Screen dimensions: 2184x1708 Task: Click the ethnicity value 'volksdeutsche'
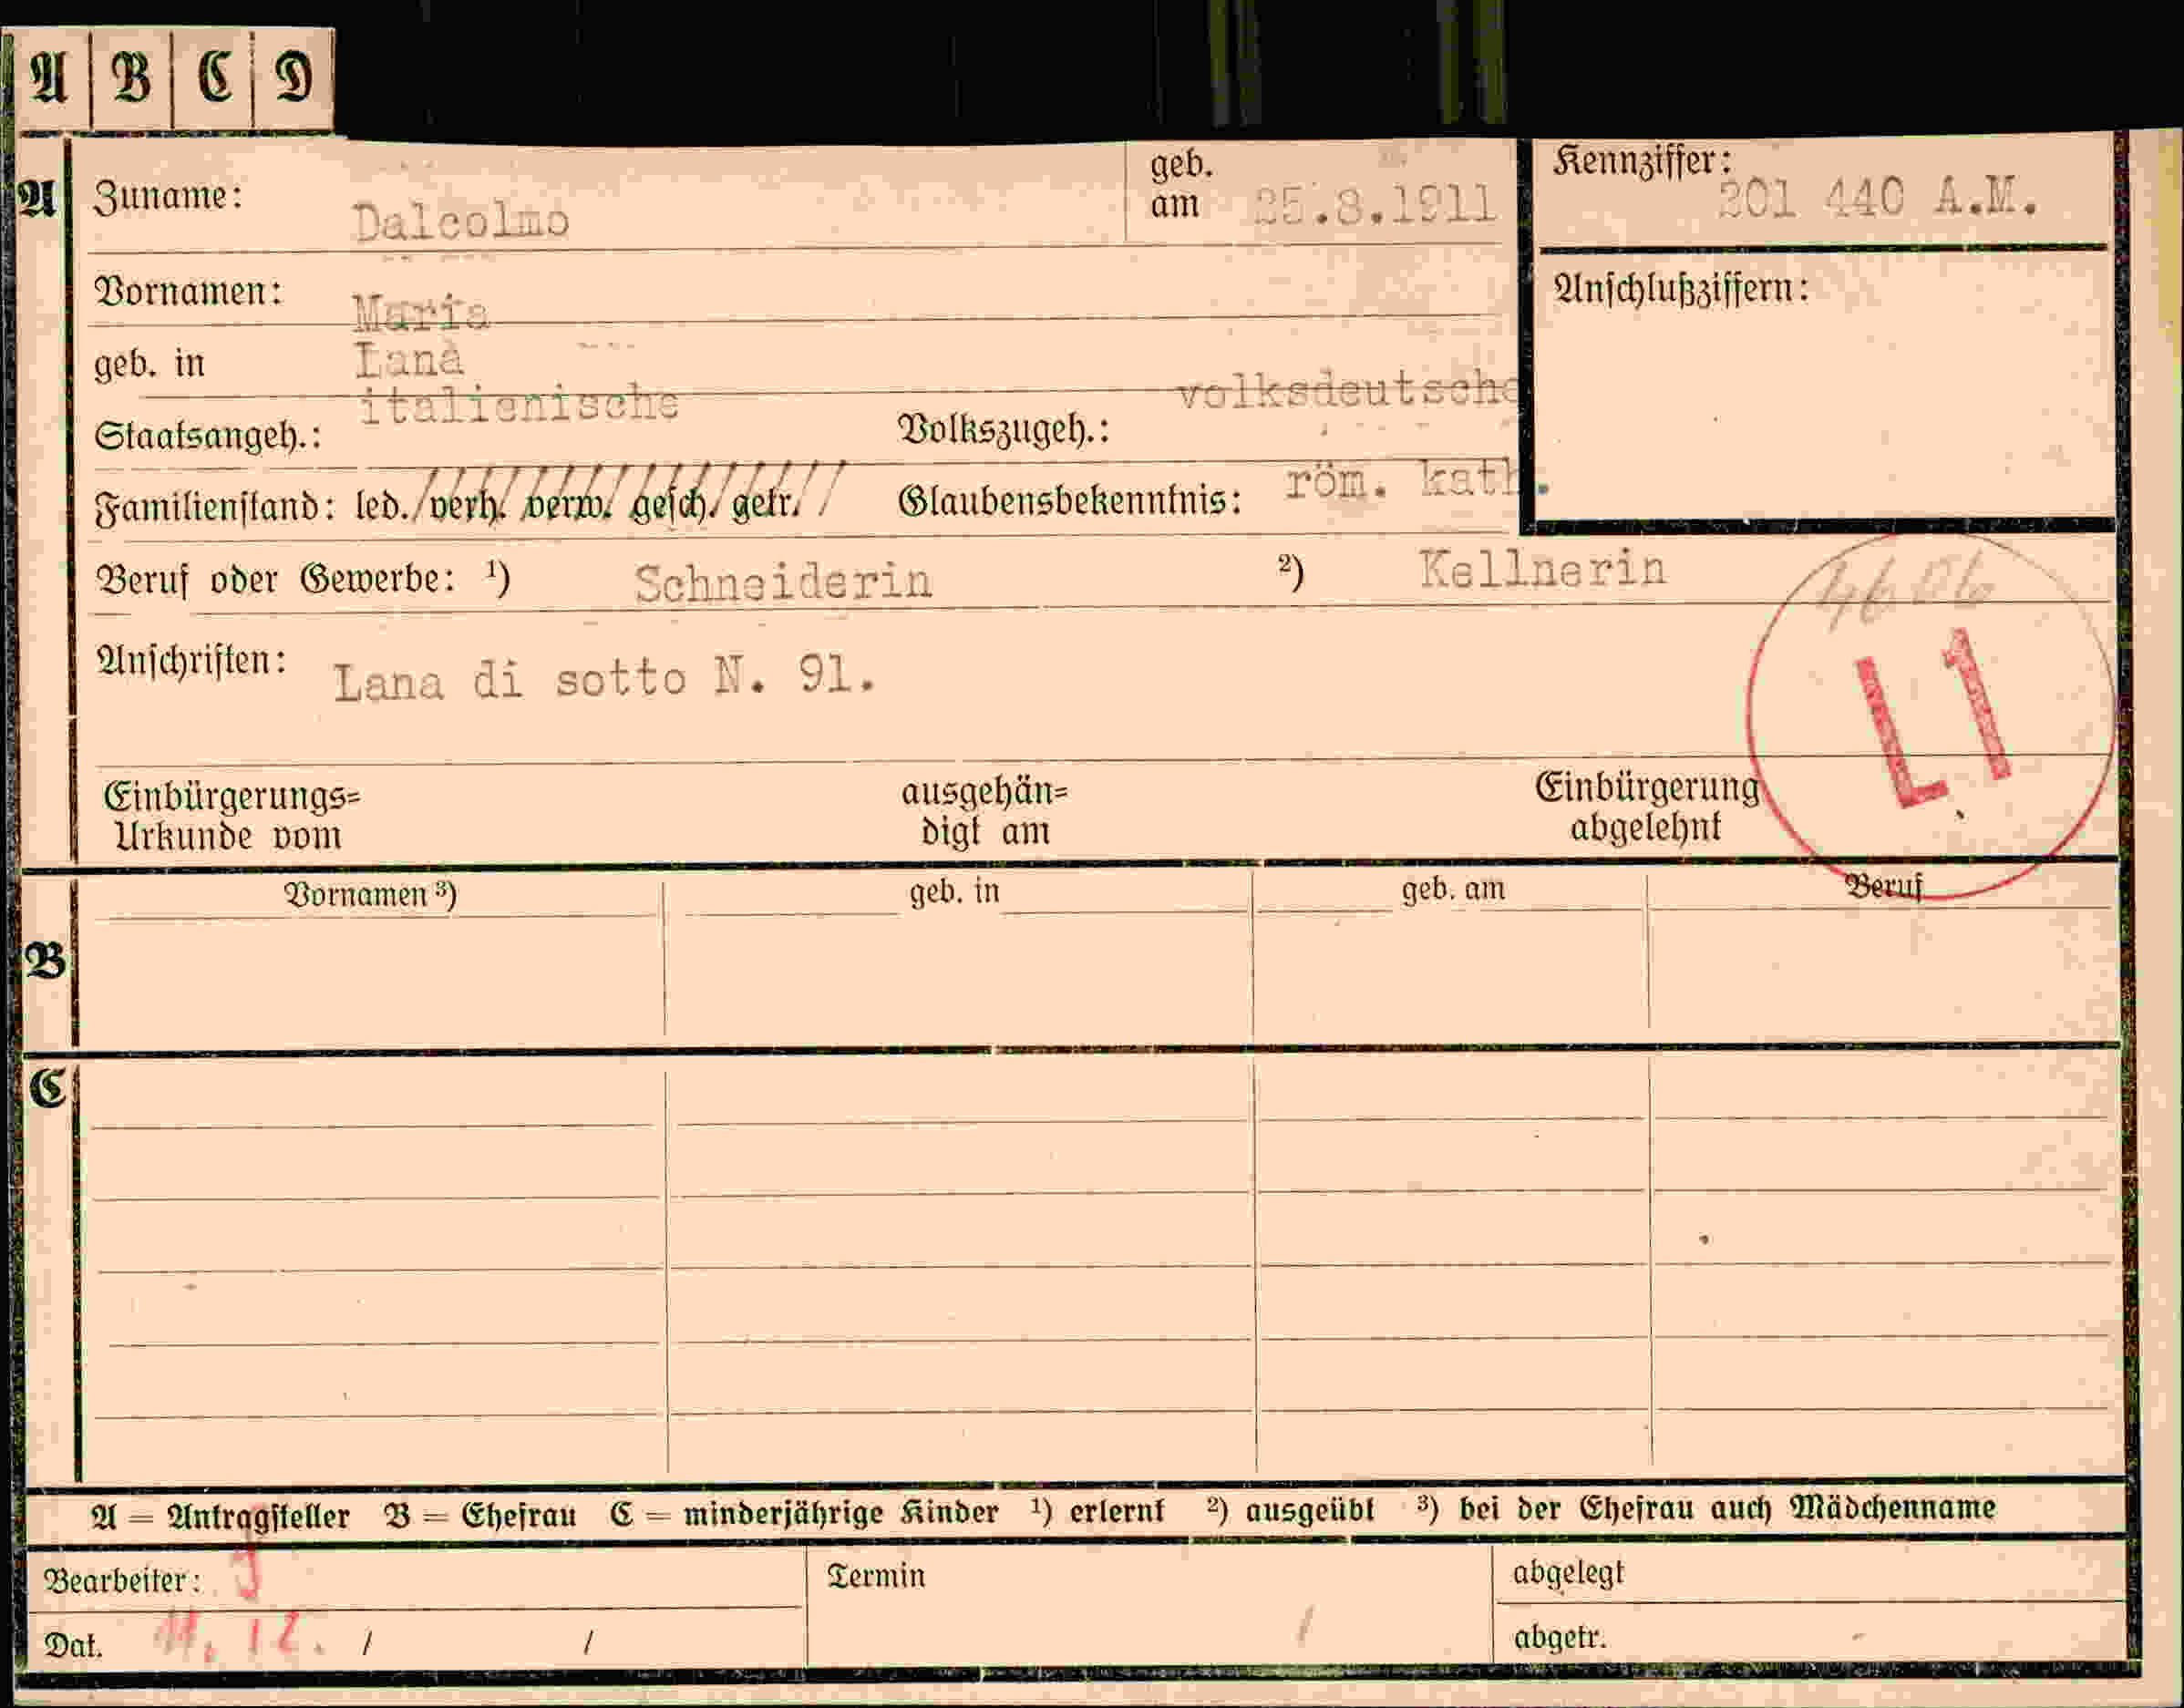[x=1347, y=392]
